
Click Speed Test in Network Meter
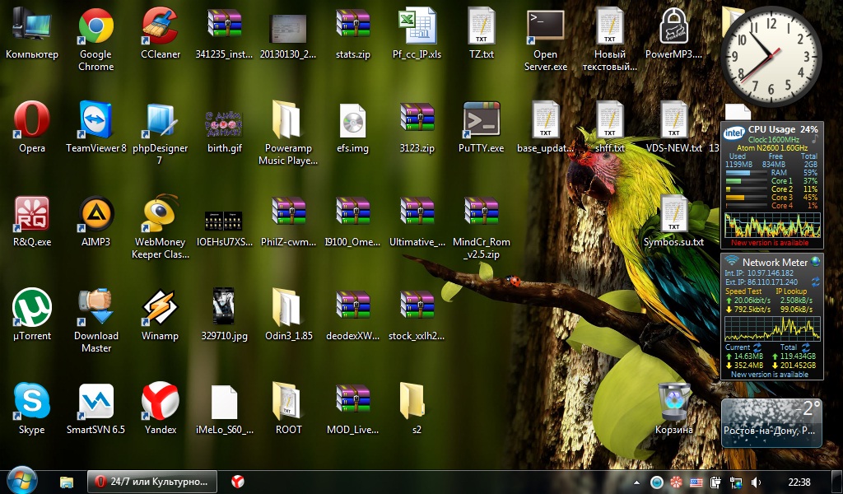tap(742, 291)
